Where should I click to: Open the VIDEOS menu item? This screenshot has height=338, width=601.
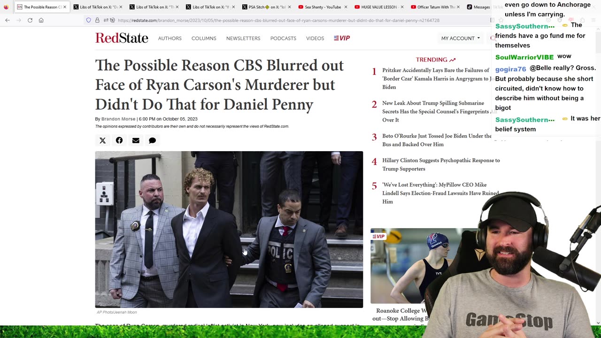pos(315,38)
